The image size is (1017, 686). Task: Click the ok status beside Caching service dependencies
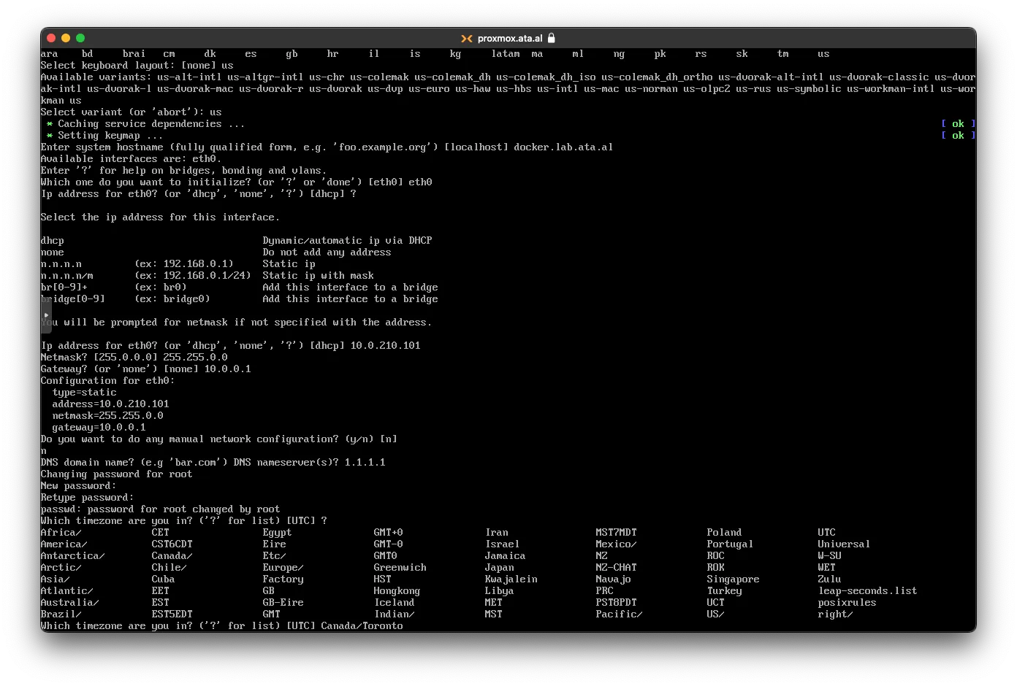point(959,124)
